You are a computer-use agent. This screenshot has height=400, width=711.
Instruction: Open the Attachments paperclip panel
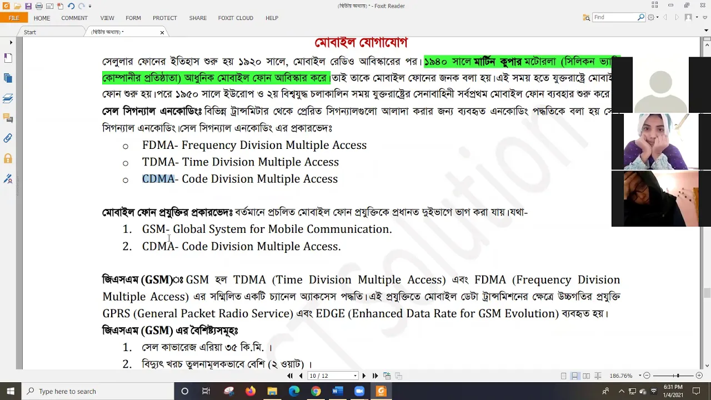8,138
